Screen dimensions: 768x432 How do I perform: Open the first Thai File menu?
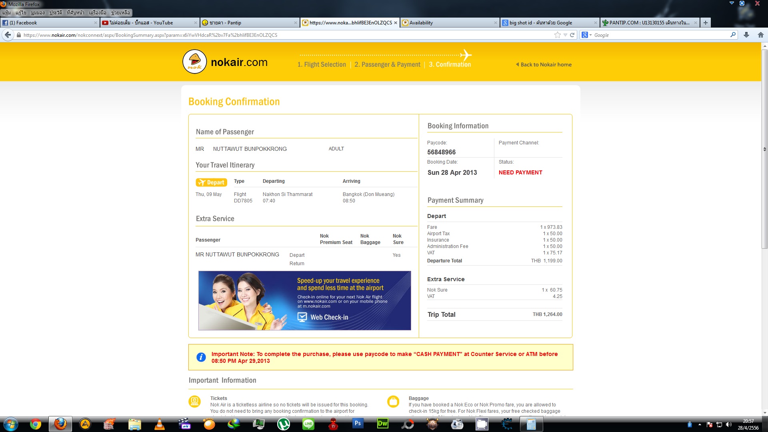tap(7, 13)
